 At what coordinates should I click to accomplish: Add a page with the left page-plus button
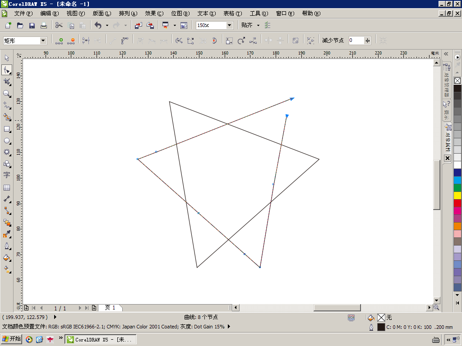pyautogui.click(x=26, y=308)
